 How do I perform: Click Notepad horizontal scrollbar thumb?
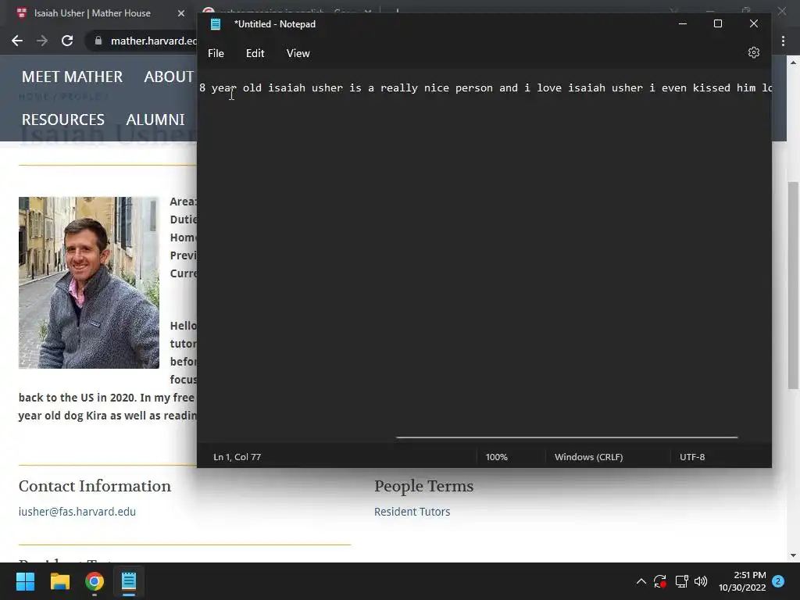pos(566,437)
